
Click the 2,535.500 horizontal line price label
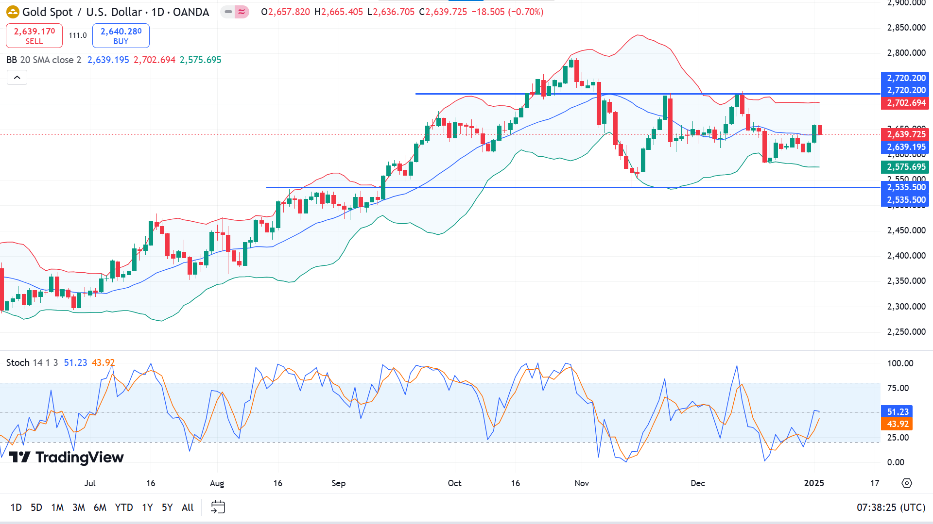905,187
